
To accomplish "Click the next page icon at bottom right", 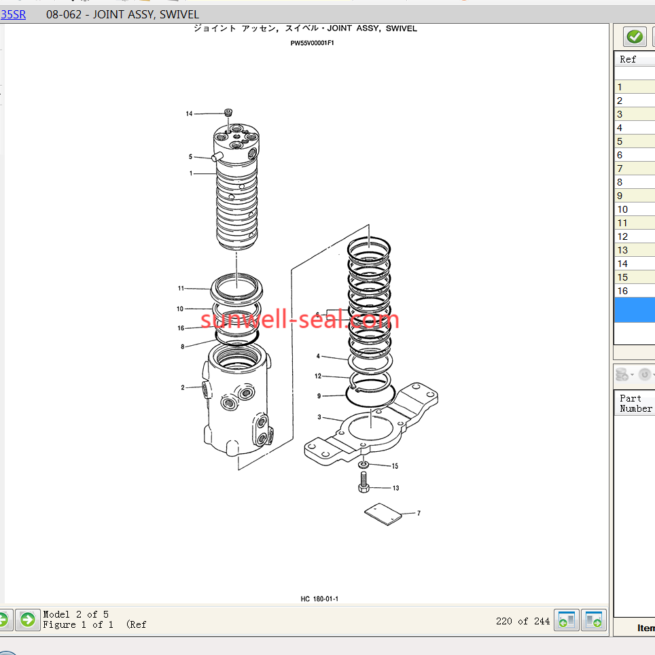I will 594,620.
